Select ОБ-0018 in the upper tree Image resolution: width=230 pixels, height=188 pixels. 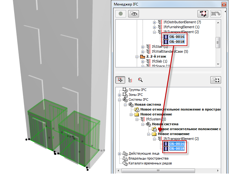coord(177,42)
